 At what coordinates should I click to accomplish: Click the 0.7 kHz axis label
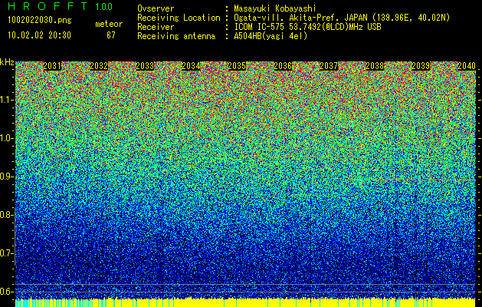(x=6, y=253)
